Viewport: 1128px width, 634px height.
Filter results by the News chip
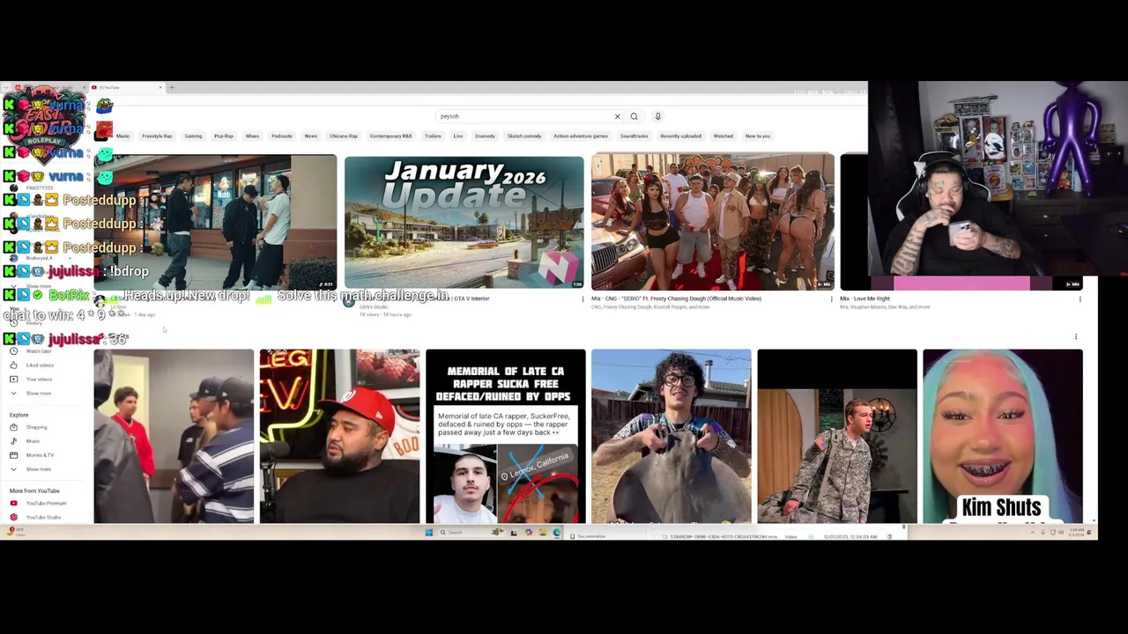tap(311, 136)
